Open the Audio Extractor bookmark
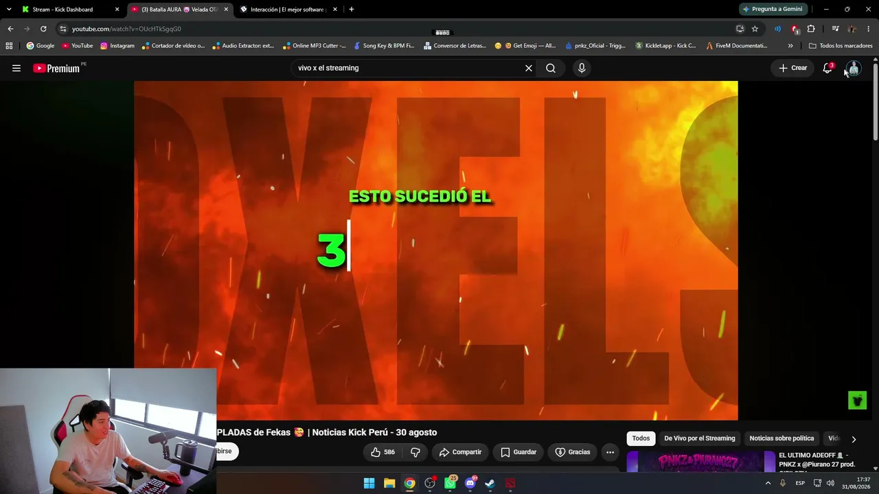879x494 pixels. (x=243, y=46)
